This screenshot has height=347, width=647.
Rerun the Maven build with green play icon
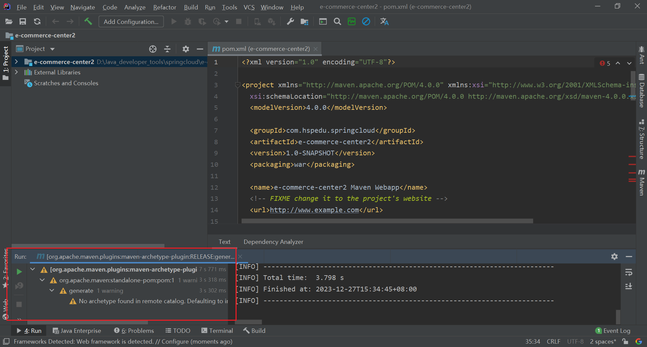(19, 272)
